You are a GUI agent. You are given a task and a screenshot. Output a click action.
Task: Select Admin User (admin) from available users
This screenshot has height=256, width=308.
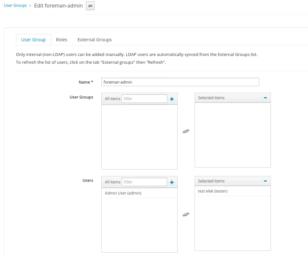click(123, 193)
